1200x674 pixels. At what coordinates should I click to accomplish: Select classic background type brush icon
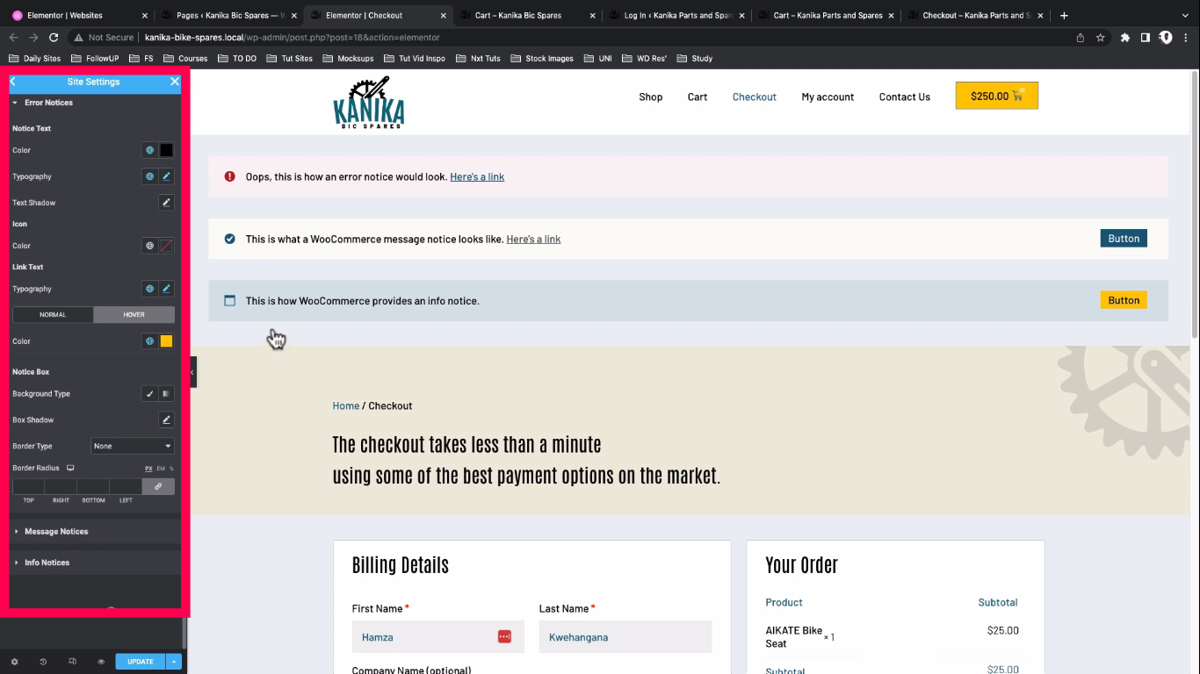pyautogui.click(x=149, y=394)
